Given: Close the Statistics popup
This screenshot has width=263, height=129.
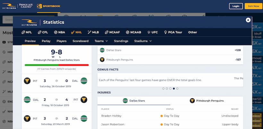Looking at the screenshot, I should coord(248,20).
